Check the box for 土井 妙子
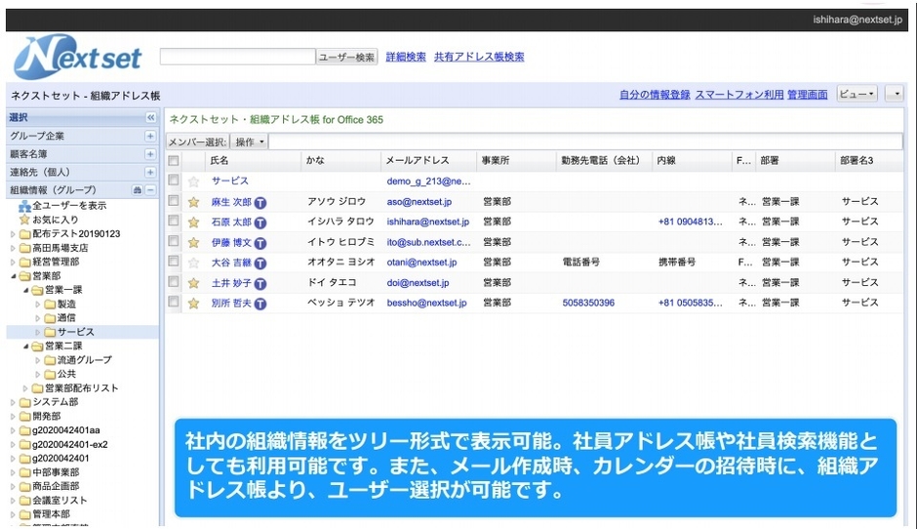917x529 pixels. tap(173, 281)
